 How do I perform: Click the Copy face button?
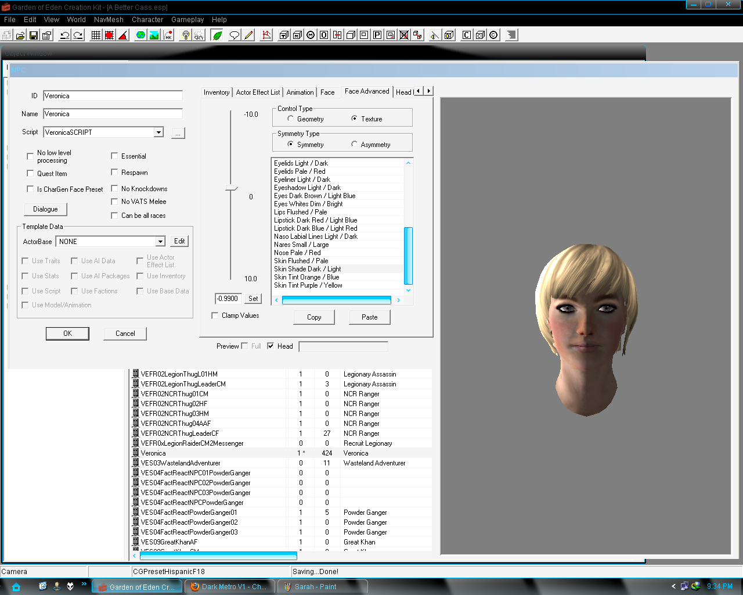point(314,317)
